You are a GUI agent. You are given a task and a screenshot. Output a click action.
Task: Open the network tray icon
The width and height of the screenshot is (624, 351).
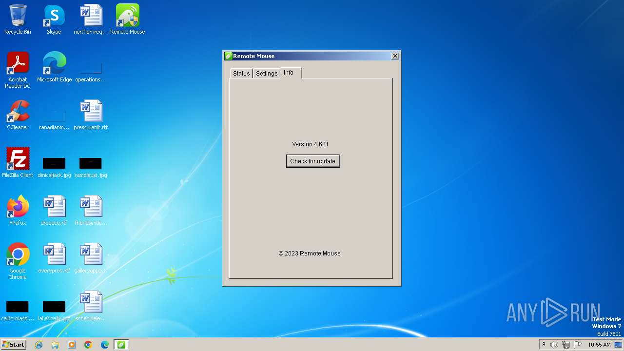pyautogui.click(x=566, y=345)
